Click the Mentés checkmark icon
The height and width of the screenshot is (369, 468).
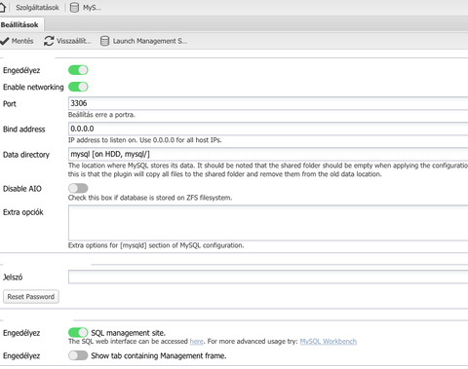point(5,41)
